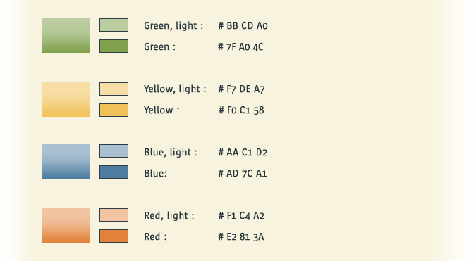Click the hex code # 7F A0 4C
This screenshot has width=476, height=261.
(240, 47)
